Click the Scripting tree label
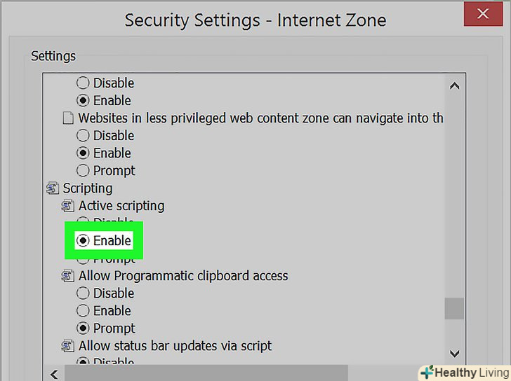The height and width of the screenshot is (381, 511). tap(88, 188)
